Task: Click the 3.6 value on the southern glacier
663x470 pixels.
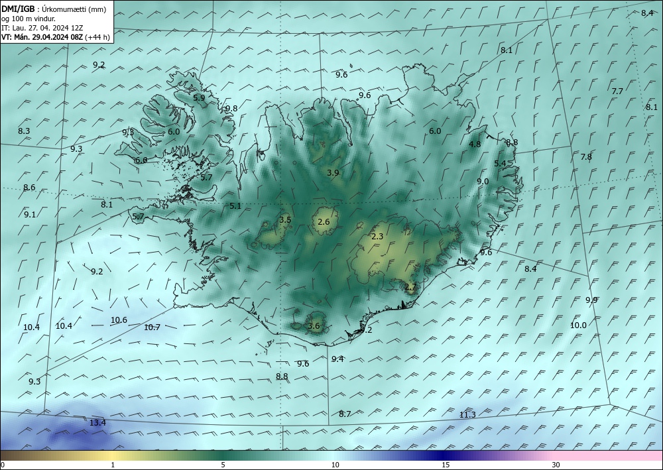Action: [x=314, y=325]
